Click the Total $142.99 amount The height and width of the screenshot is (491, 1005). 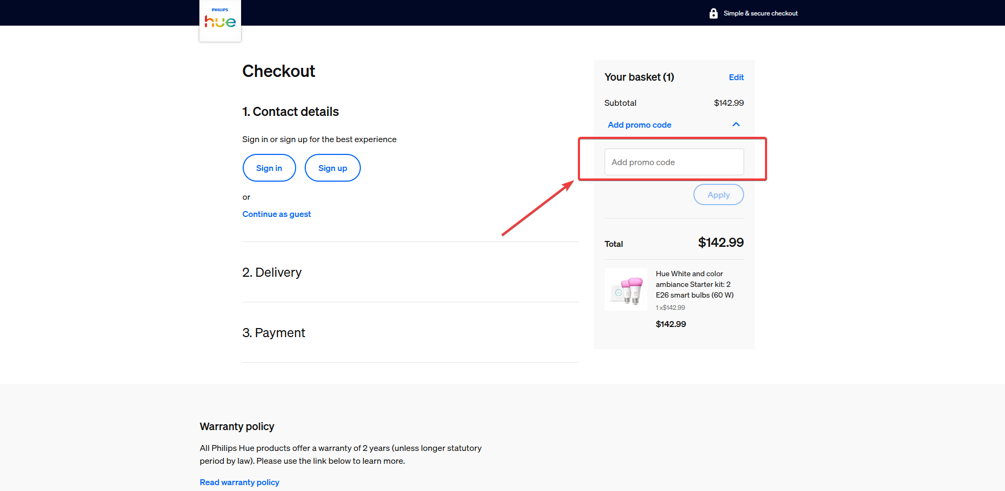[x=721, y=243]
